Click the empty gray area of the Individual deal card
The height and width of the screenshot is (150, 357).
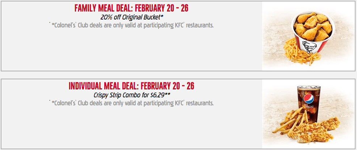click(131, 128)
